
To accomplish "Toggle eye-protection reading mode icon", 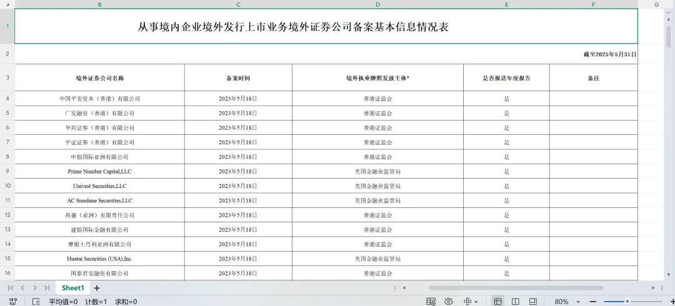I will pos(449,302).
